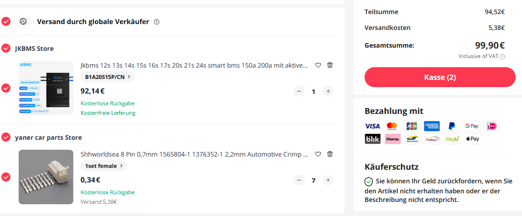Click the Klarna payment icon
Image resolution: width=522 pixels, height=216 pixels.
[x=393, y=139]
